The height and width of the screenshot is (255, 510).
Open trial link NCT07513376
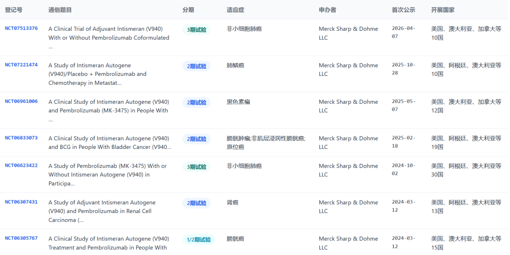[x=21, y=28]
